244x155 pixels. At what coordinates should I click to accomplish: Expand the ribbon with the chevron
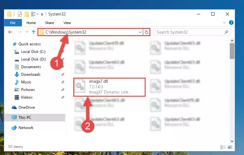(224, 23)
